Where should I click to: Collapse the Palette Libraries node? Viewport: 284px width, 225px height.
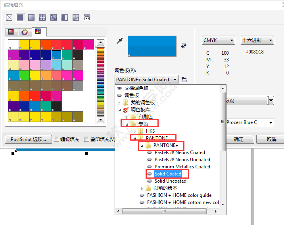119,110
